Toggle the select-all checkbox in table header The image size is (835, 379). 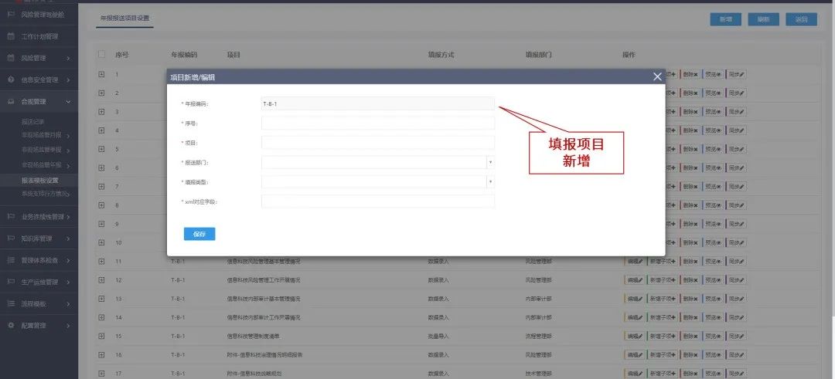pos(101,55)
